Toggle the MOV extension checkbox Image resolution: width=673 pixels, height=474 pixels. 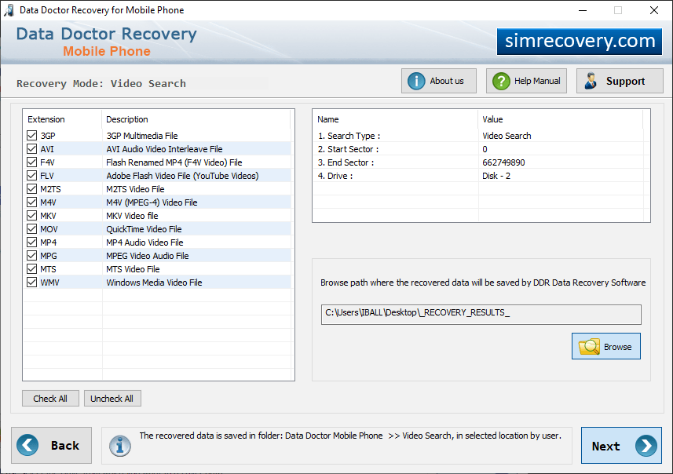pos(31,228)
